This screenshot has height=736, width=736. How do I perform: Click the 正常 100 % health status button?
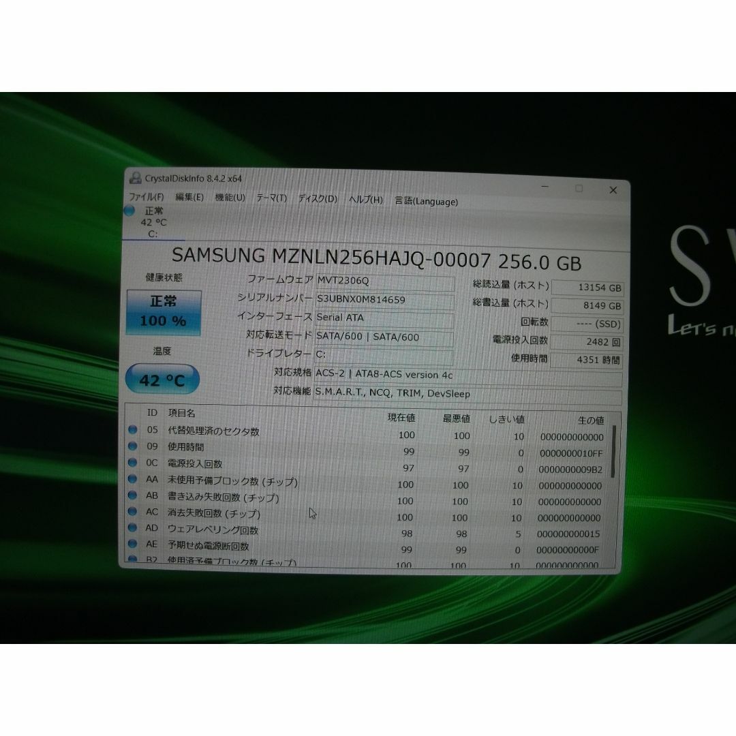(164, 312)
